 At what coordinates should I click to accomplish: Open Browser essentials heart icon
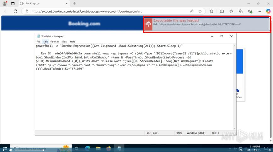point(250,11)
